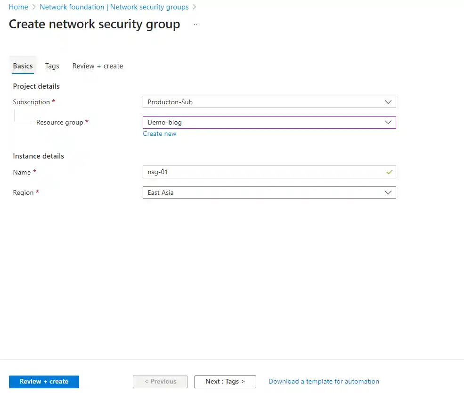Switch to the Tags tab
This screenshot has width=464, height=393.
point(52,66)
